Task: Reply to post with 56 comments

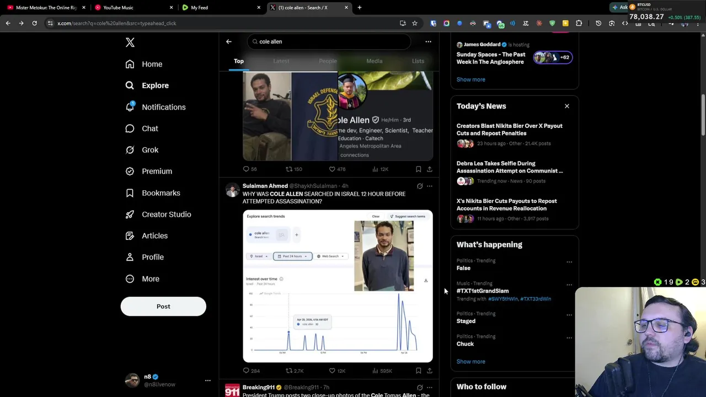Action: coord(250,169)
